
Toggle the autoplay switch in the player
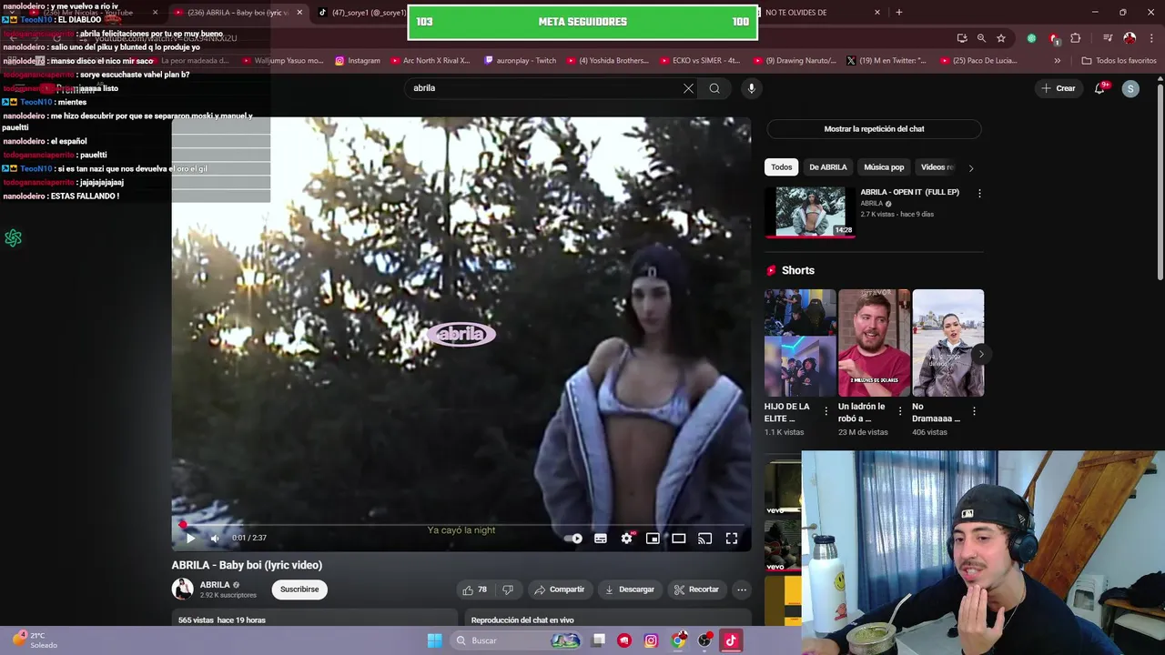pos(573,539)
